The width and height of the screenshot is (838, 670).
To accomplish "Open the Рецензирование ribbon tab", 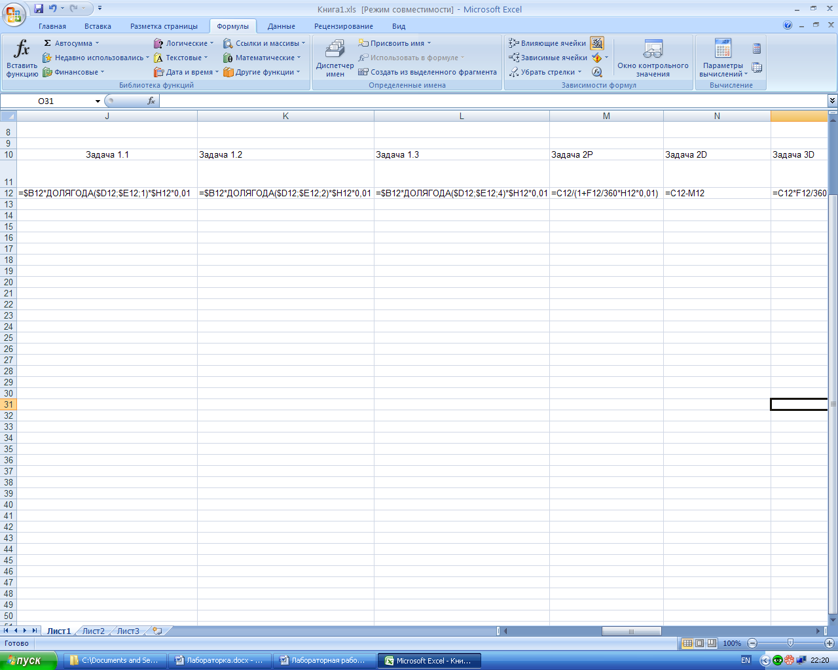I will 344,26.
